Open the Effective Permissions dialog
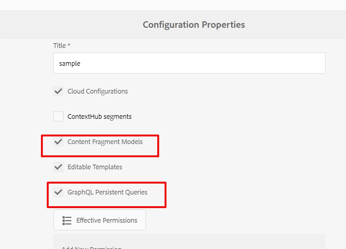 [99, 220]
